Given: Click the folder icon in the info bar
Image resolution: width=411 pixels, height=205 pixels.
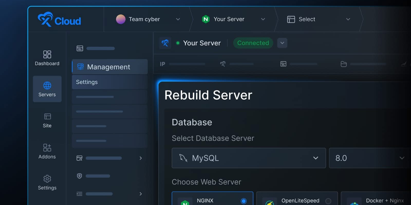Looking at the screenshot, I should pyautogui.click(x=344, y=64).
